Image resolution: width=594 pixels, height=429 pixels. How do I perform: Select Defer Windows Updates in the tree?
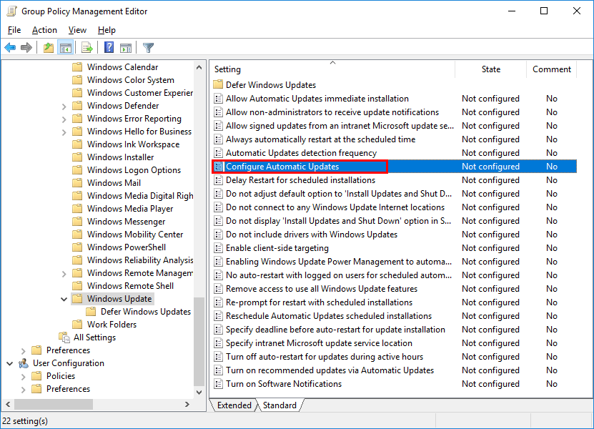click(146, 312)
